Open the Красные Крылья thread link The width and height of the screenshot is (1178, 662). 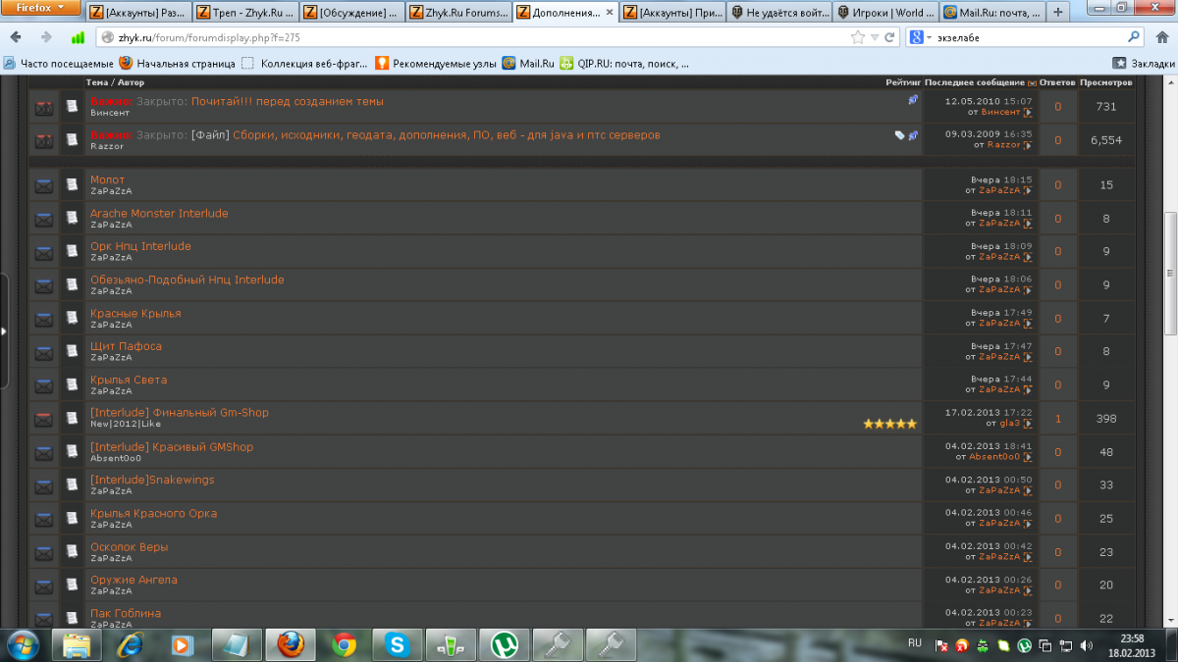135,313
